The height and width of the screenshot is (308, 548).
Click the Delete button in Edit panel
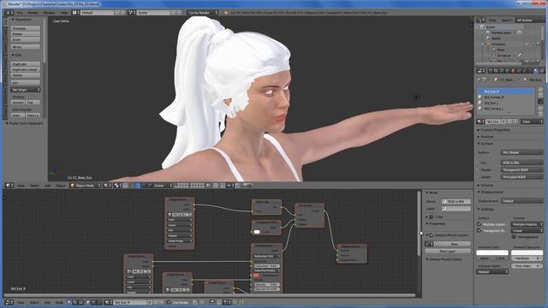click(x=26, y=75)
